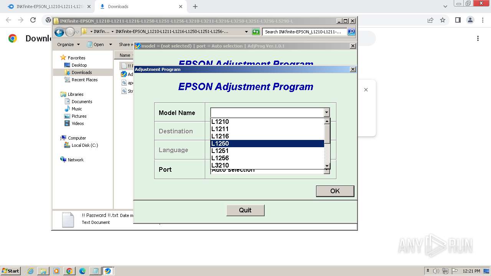The height and width of the screenshot is (276, 491).
Task: Click the Explorer refresh icon
Action: [x=256, y=32]
